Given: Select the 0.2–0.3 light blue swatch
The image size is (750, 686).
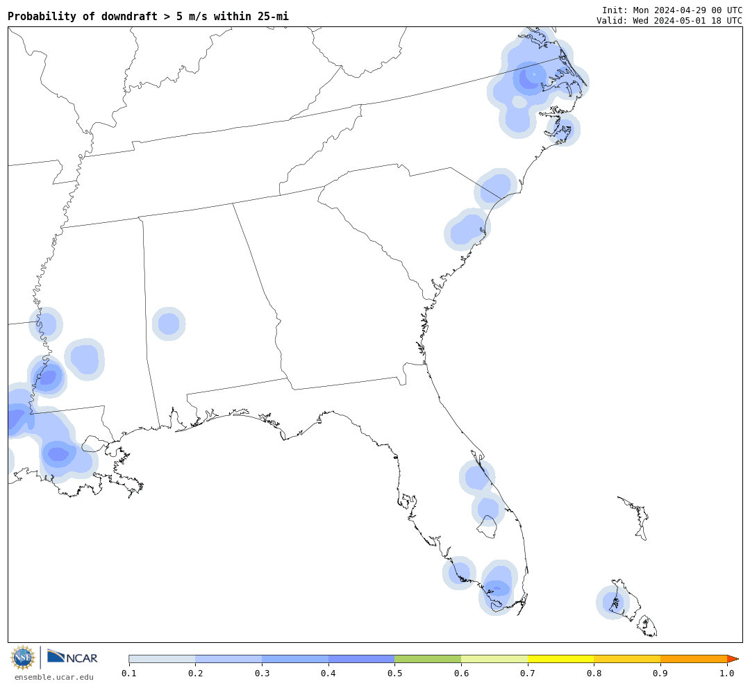Looking at the screenshot, I should click(228, 659).
